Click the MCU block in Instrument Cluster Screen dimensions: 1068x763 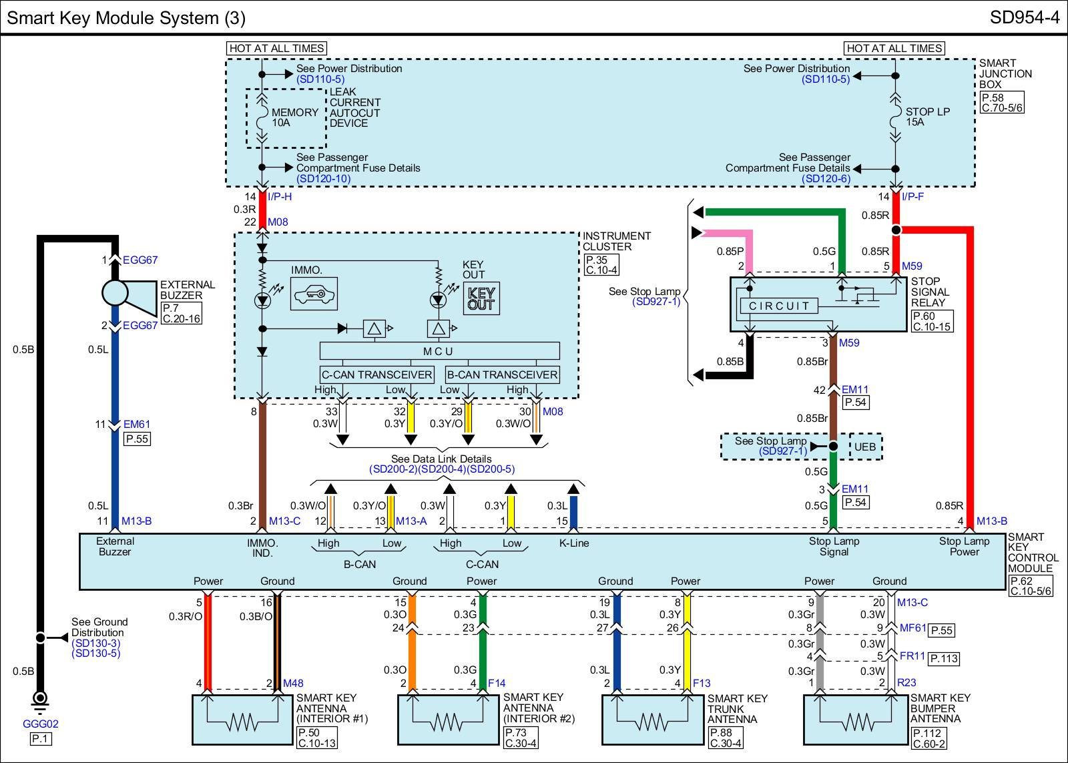point(439,351)
